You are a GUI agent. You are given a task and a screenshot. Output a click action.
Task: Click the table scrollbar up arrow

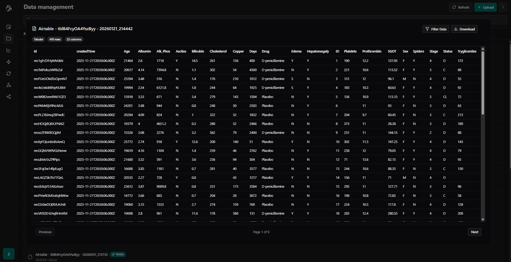click(x=483, y=49)
